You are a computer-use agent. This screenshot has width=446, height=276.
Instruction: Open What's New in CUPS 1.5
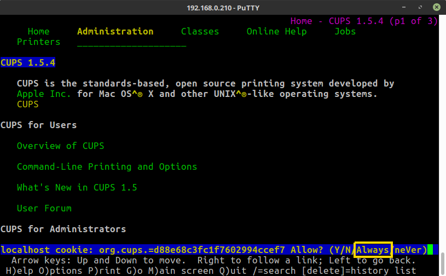[x=77, y=187]
